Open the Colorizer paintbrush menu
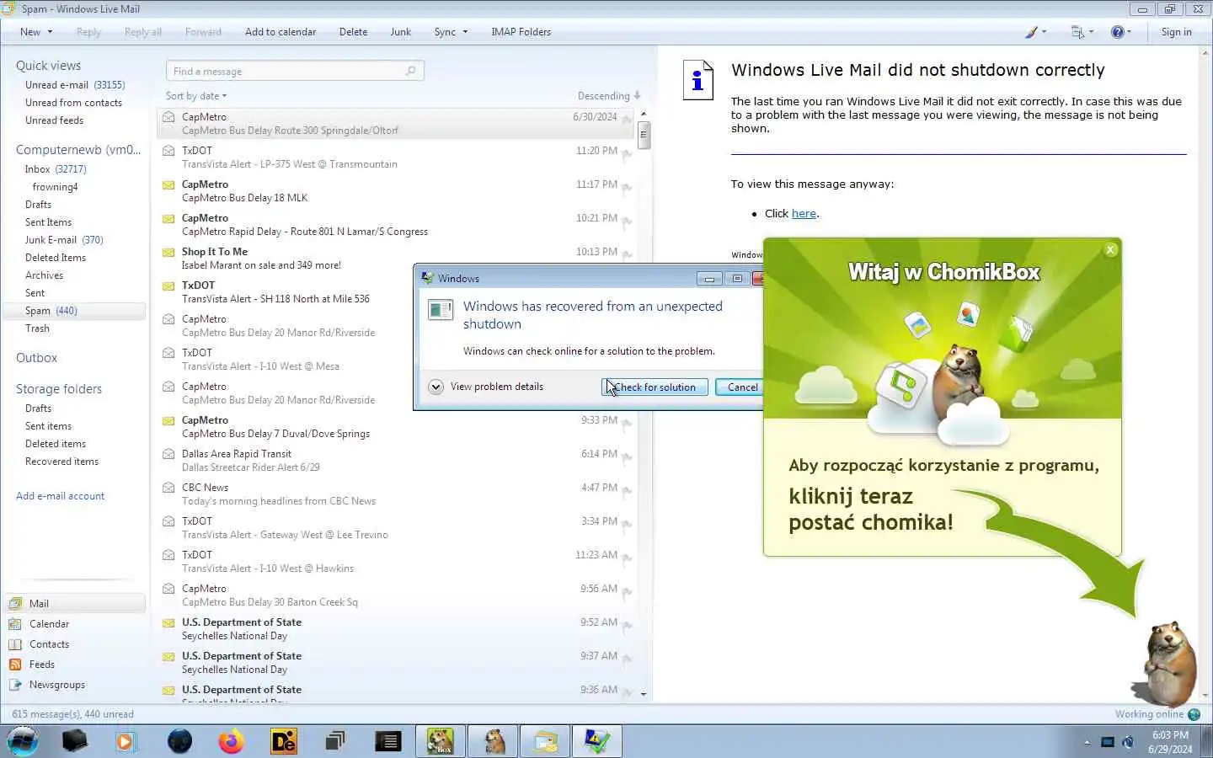 (x=1035, y=32)
